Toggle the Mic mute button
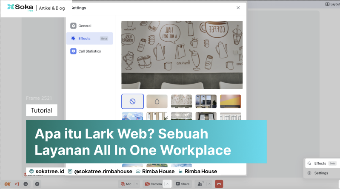Image resolution: width=340 pixels, height=189 pixels. point(126,184)
